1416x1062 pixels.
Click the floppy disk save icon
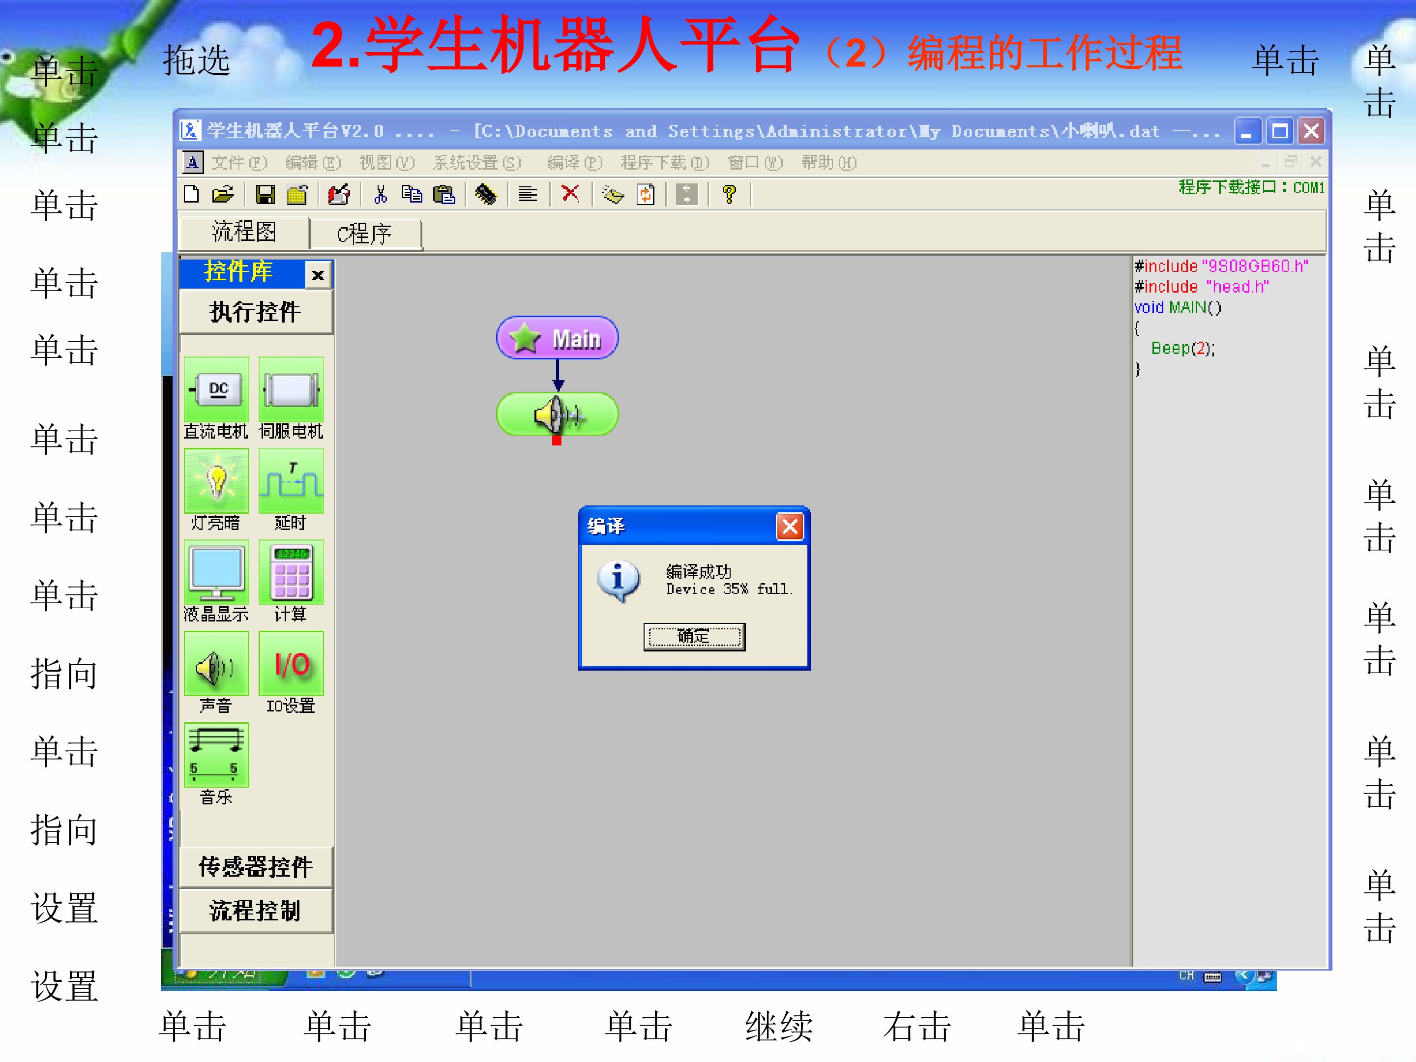pyautogui.click(x=265, y=194)
